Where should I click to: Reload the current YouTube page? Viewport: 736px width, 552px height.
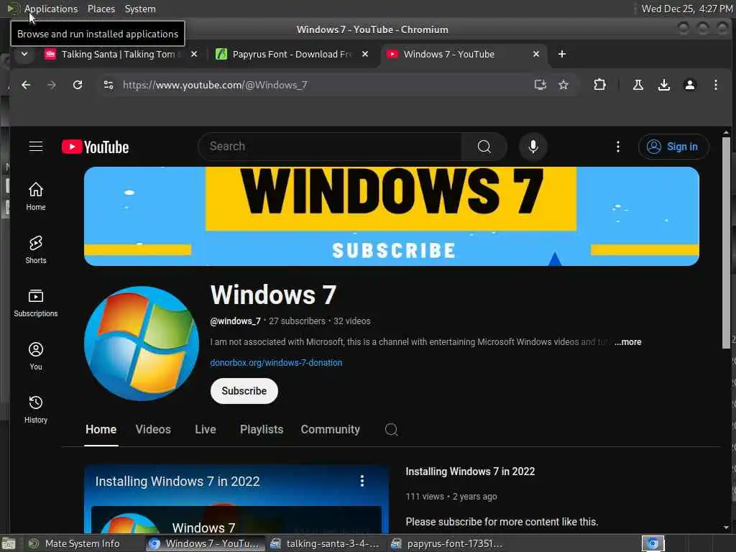click(x=78, y=85)
